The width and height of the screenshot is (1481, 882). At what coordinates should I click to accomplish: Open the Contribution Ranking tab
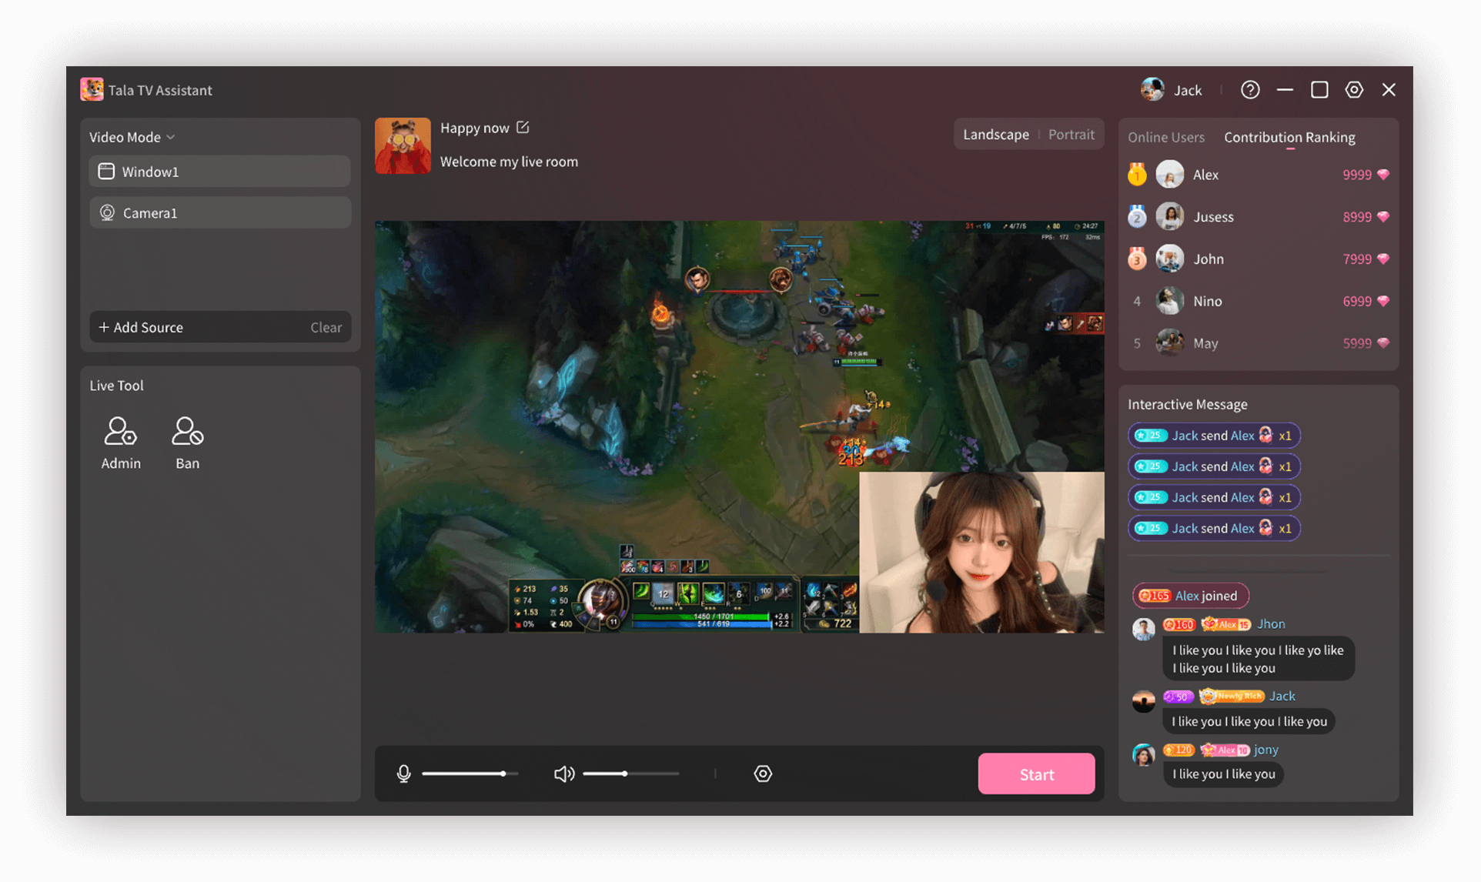(1289, 137)
